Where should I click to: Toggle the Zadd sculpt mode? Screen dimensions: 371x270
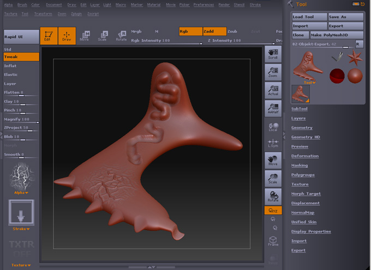click(214, 31)
